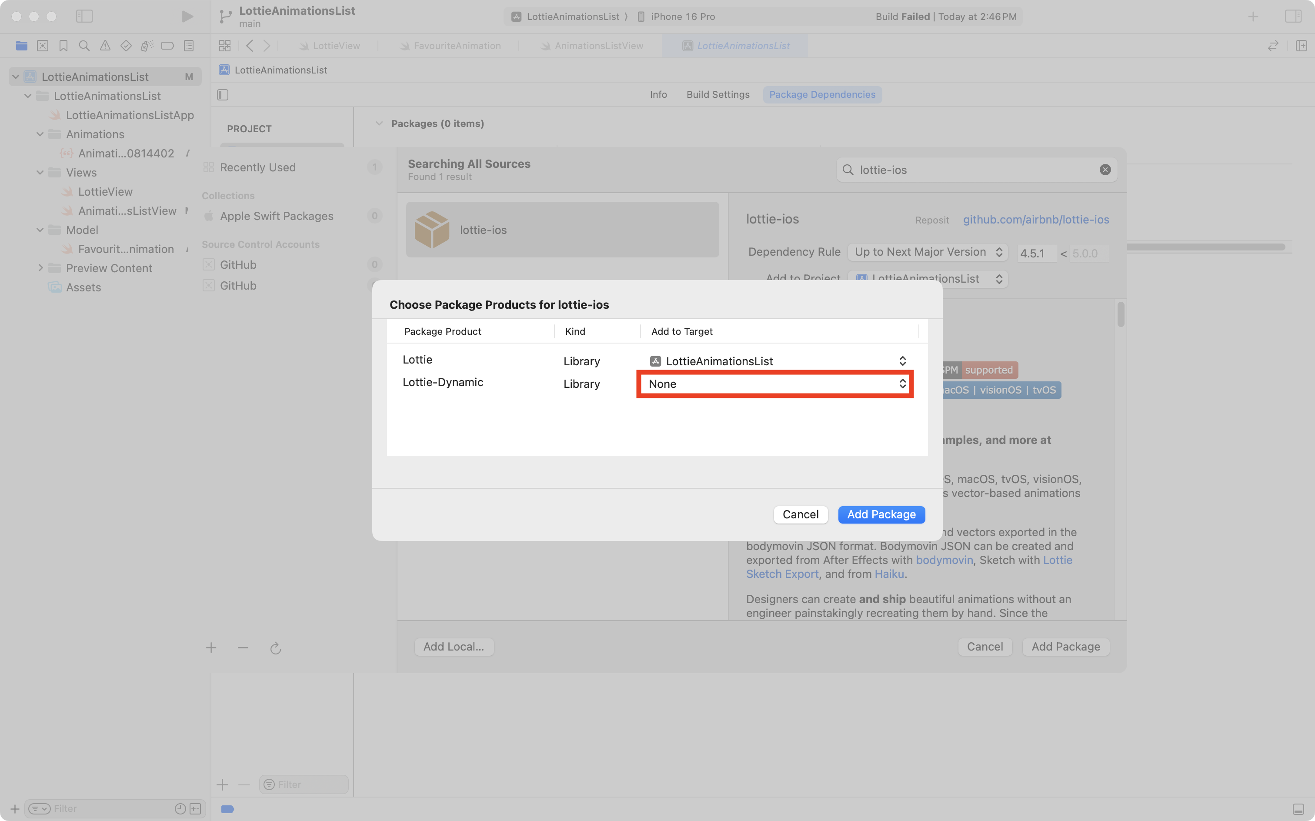This screenshot has width=1315, height=821.
Task: Open the Dependency Rule dropdown
Action: click(x=928, y=252)
